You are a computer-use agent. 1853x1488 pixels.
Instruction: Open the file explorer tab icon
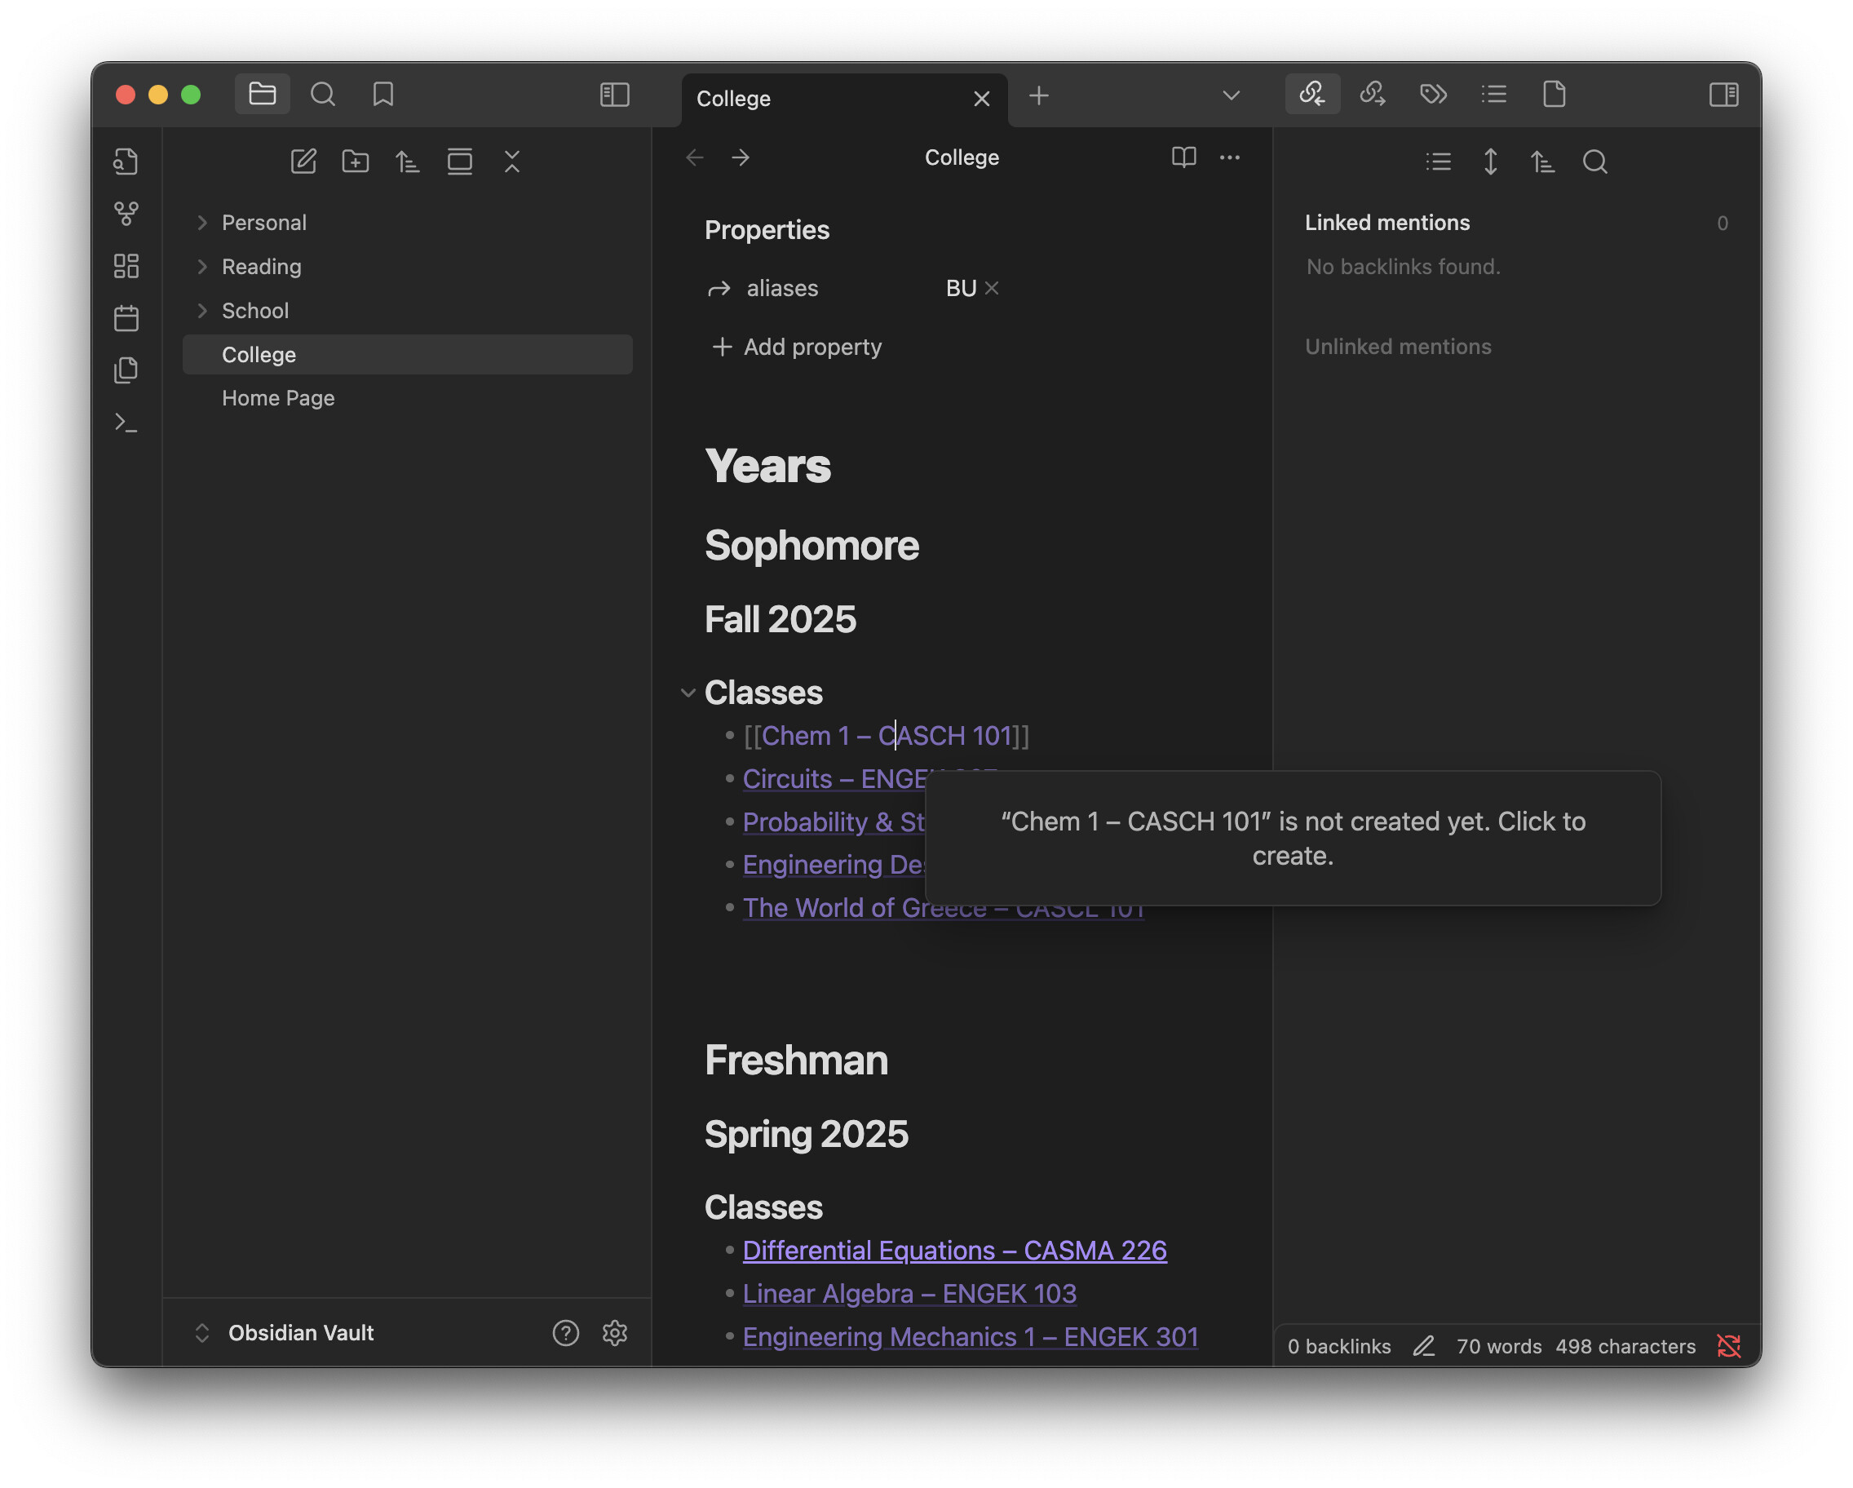(262, 94)
